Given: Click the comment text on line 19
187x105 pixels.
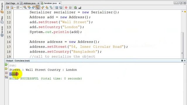Looking at the screenshot, I should point(62,57).
